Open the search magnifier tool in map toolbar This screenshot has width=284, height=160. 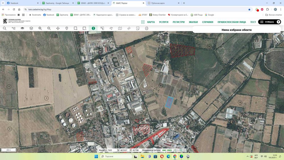pyautogui.click(x=5, y=28)
